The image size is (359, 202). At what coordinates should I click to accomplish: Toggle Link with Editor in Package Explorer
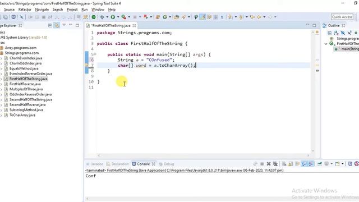(57, 25)
